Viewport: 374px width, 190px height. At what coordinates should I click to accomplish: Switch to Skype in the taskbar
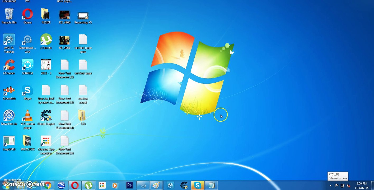pyautogui.click(x=198, y=186)
